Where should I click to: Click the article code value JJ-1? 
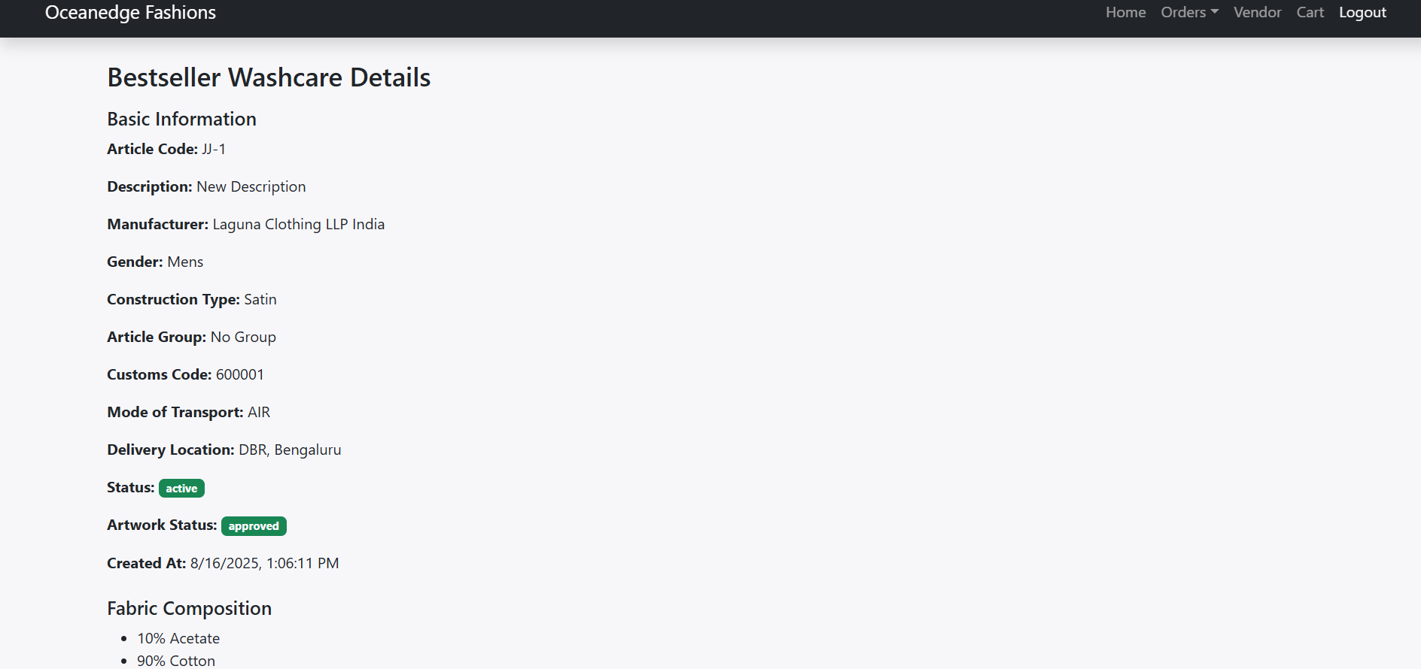214,150
